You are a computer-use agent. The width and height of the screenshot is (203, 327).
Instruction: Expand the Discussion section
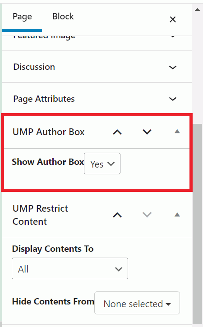(x=173, y=68)
